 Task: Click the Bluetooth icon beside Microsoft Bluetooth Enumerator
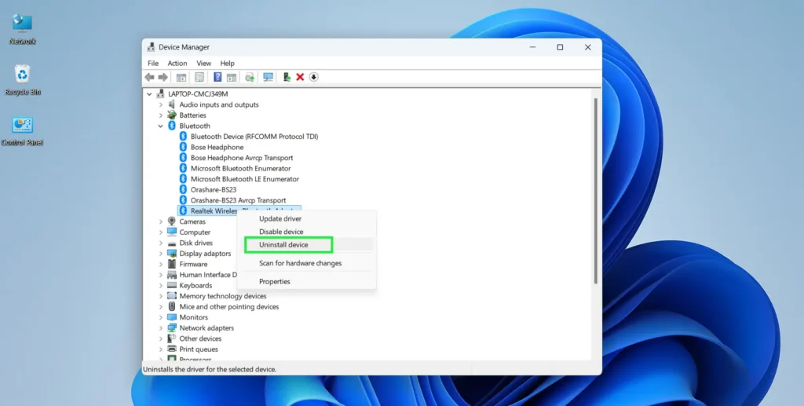183,168
